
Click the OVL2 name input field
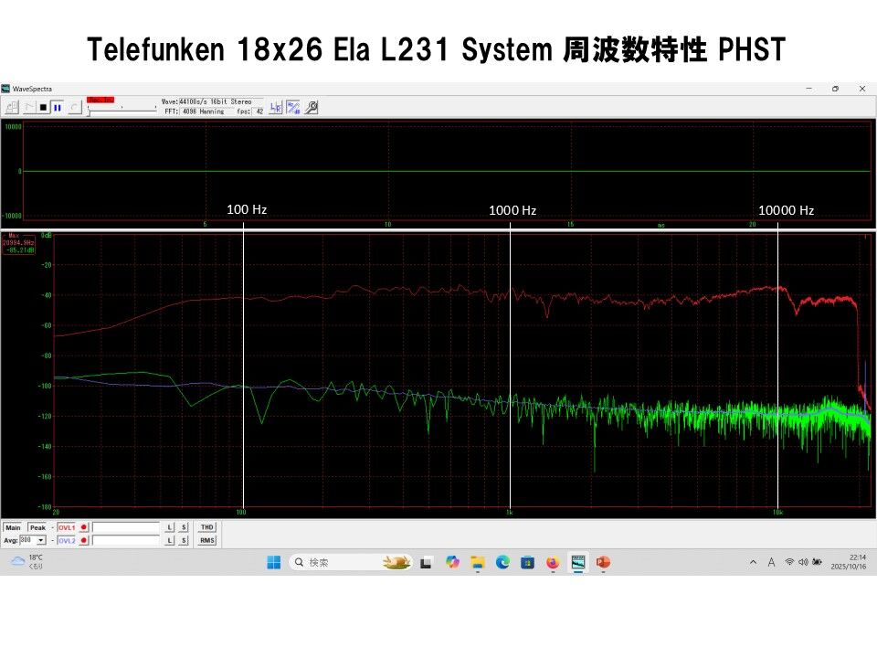126,540
